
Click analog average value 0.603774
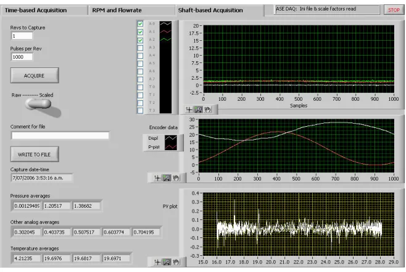pos(116,232)
